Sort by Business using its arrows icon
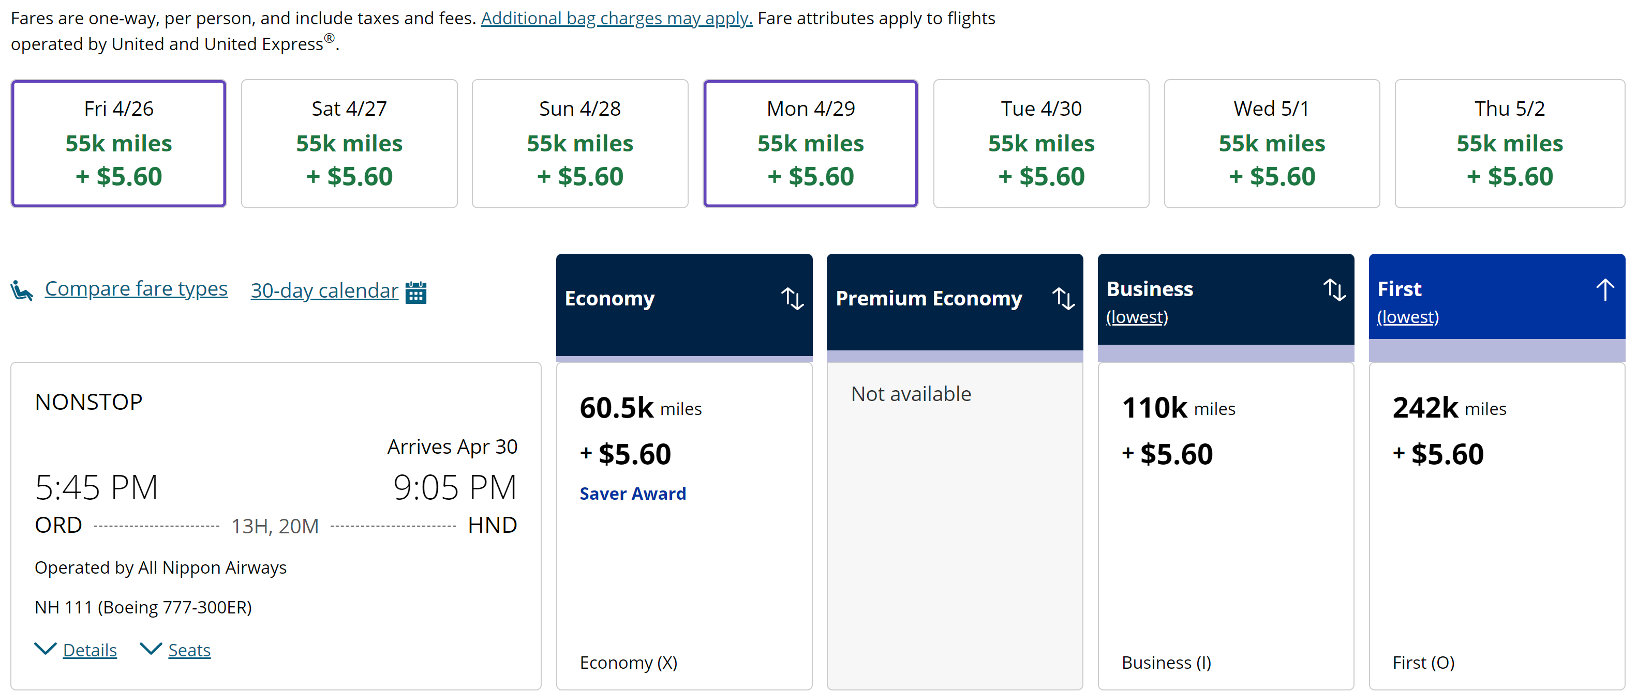The width and height of the screenshot is (1637, 692). pos(1334,289)
